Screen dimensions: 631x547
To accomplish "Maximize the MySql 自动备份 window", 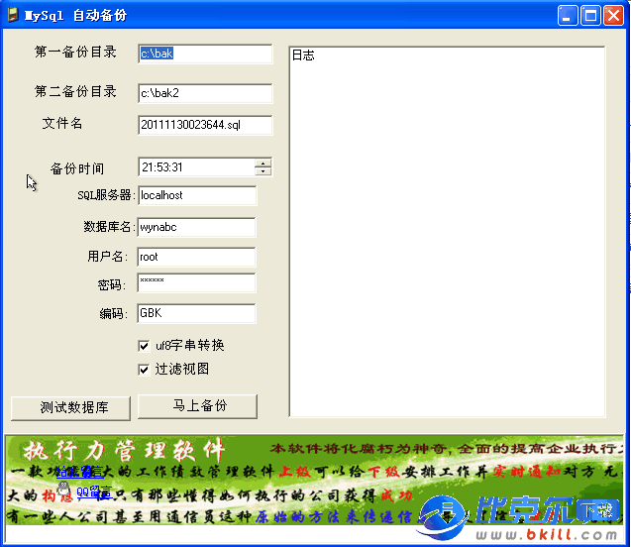I will click(x=590, y=16).
